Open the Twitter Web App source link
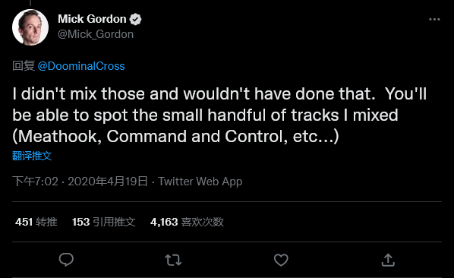Viewport: 454px width, 278px height. [200, 182]
